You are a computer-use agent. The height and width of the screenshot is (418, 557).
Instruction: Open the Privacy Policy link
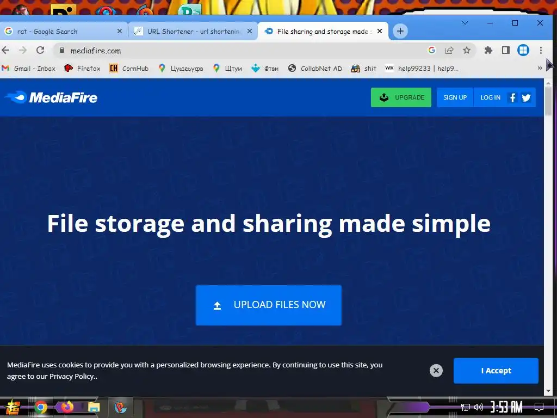tap(72, 377)
